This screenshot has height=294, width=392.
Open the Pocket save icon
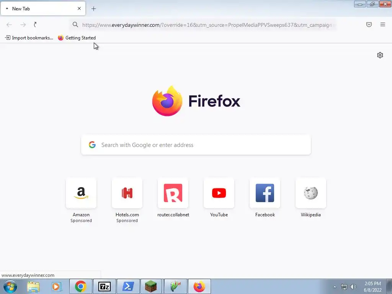point(369,24)
